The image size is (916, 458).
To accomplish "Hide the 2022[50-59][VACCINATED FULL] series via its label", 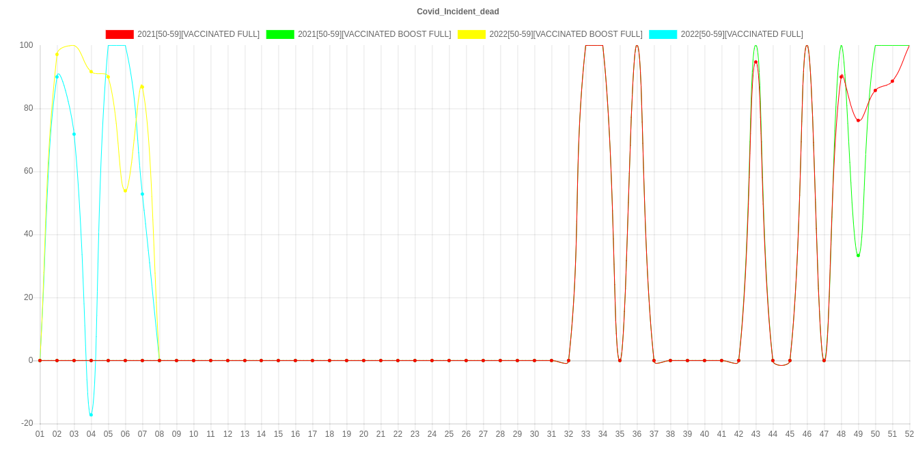I will point(741,34).
